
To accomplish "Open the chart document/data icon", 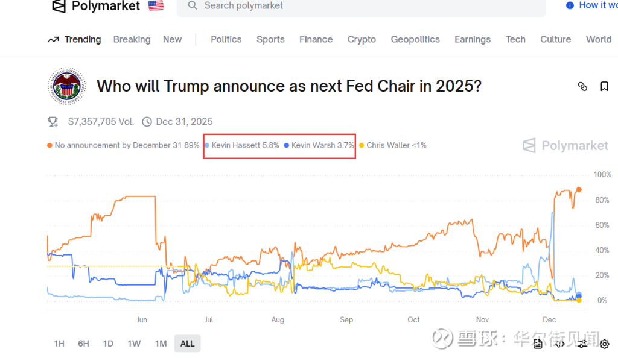I will pos(538,344).
